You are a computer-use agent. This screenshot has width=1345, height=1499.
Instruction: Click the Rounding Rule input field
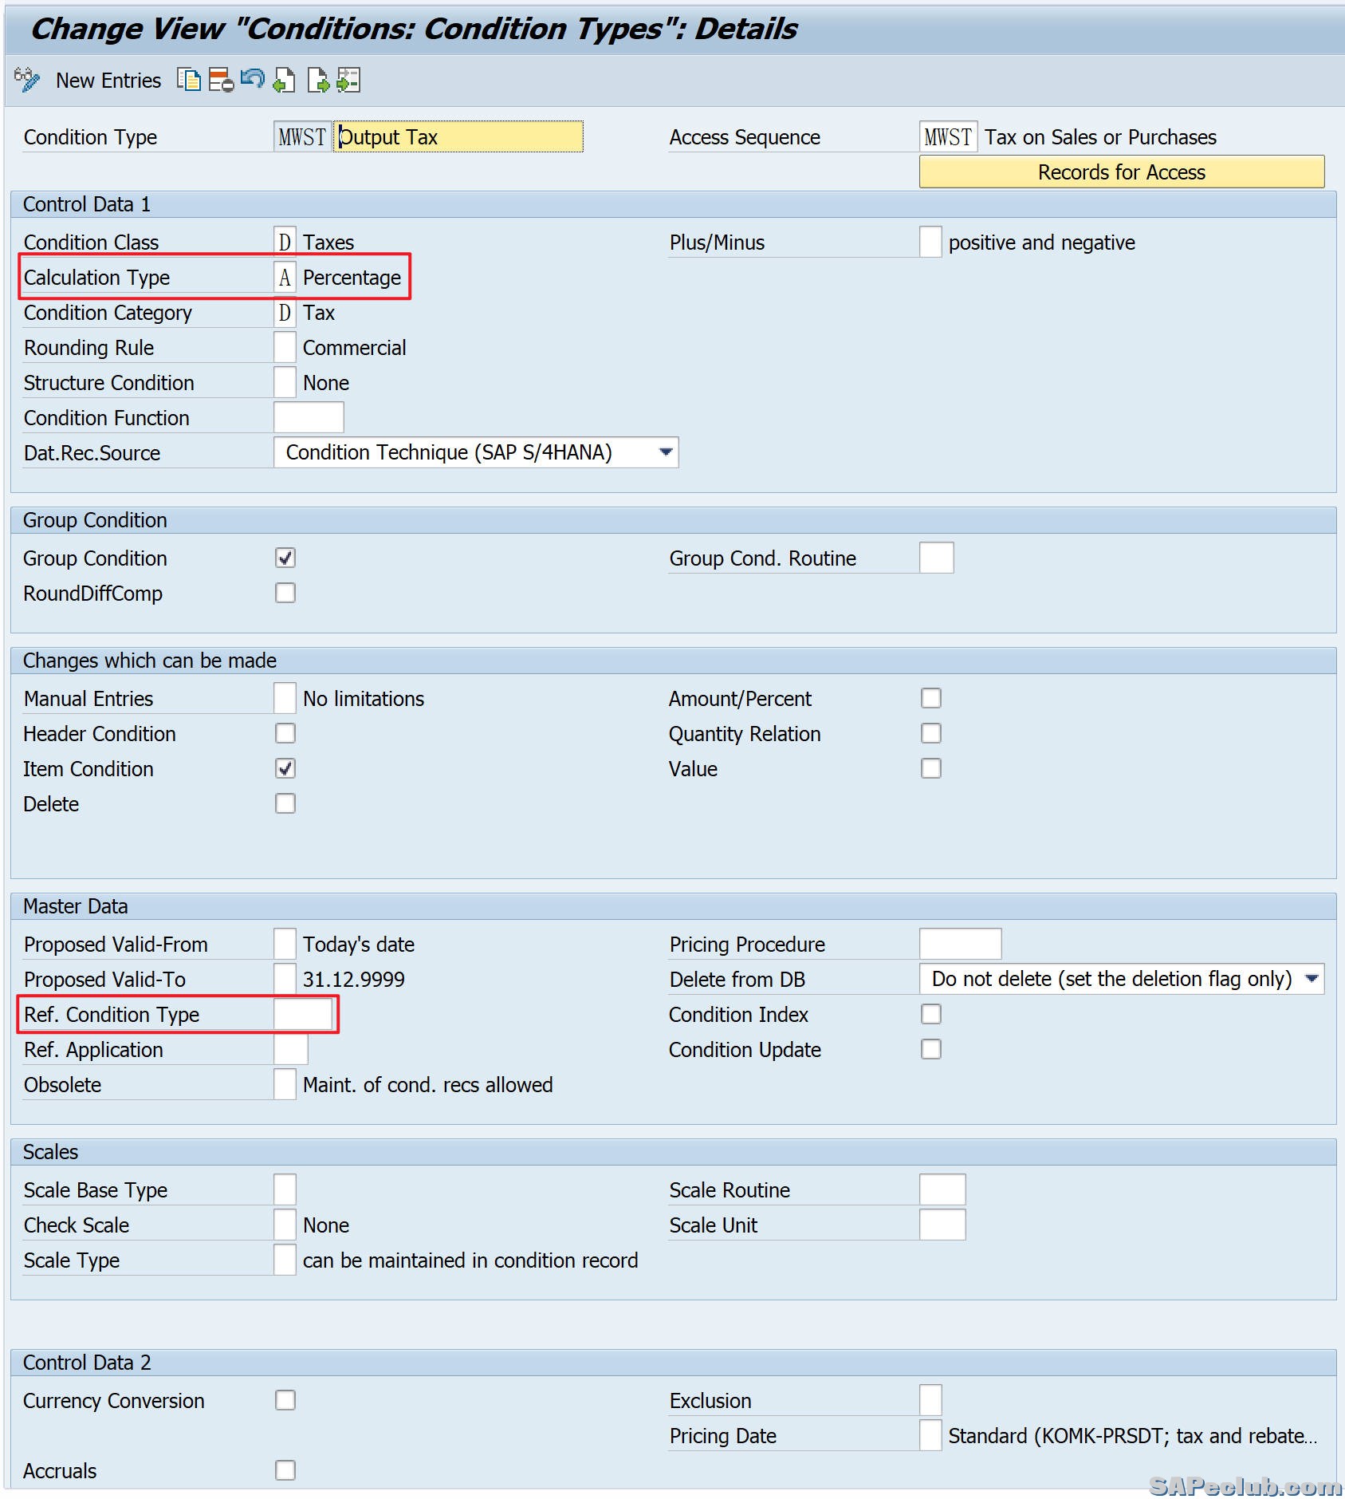[285, 347]
